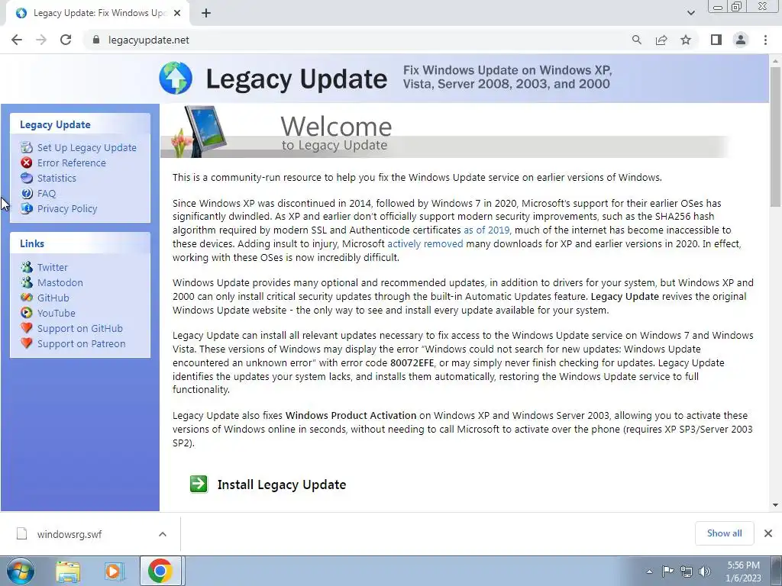Image resolution: width=782 pixels, height=586 pixels.
Task: Click the Privacy Policy info icon
Action: coord(27,208)
